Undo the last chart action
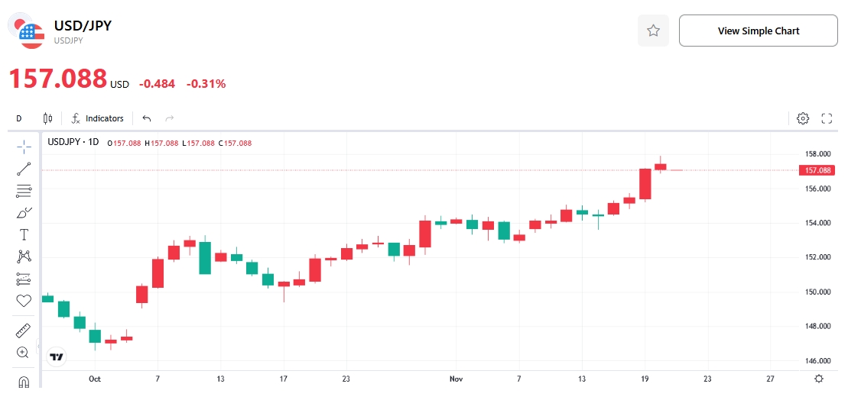Screen dimensions: 848x400 147,118
